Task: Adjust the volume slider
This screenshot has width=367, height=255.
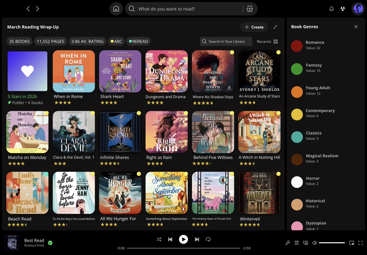Action: (332, 243)
